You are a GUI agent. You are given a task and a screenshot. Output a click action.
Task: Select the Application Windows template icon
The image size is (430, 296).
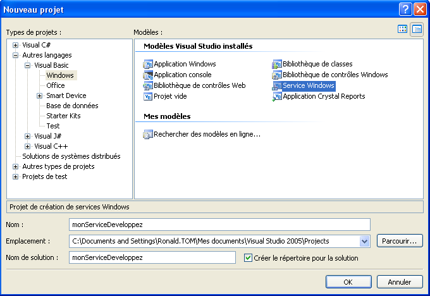tap(149, 65)
